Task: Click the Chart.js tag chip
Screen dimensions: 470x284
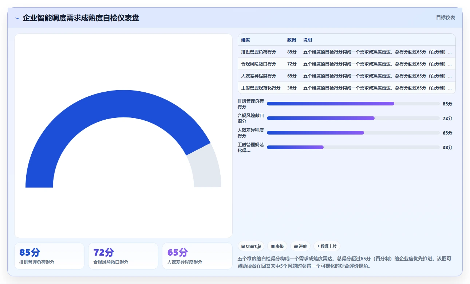Action: point(251,246)
